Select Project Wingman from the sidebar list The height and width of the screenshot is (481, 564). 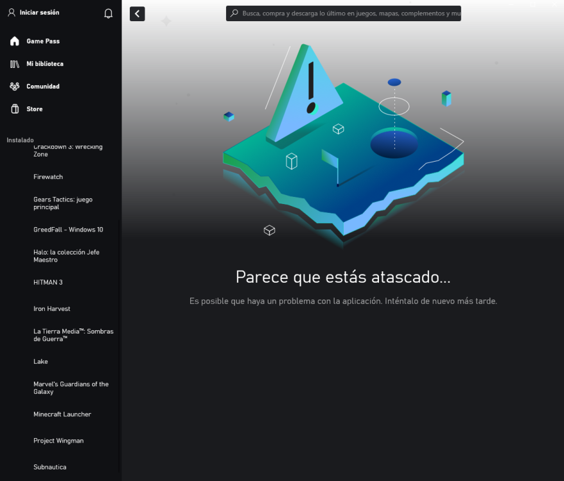tap(58, 441)
